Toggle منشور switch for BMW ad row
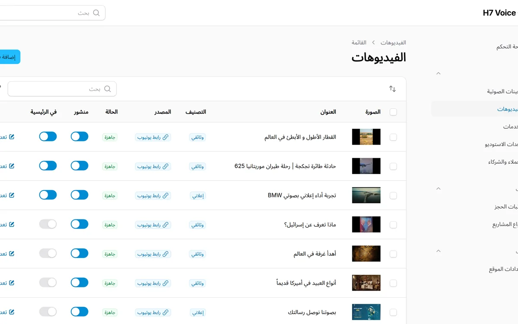 (79, 195)
